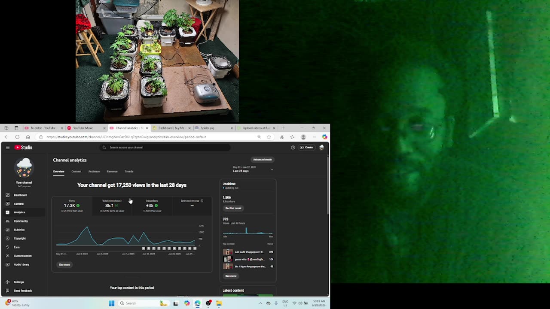Open the Copilot icon in browser toolbar

pos(324,137)
